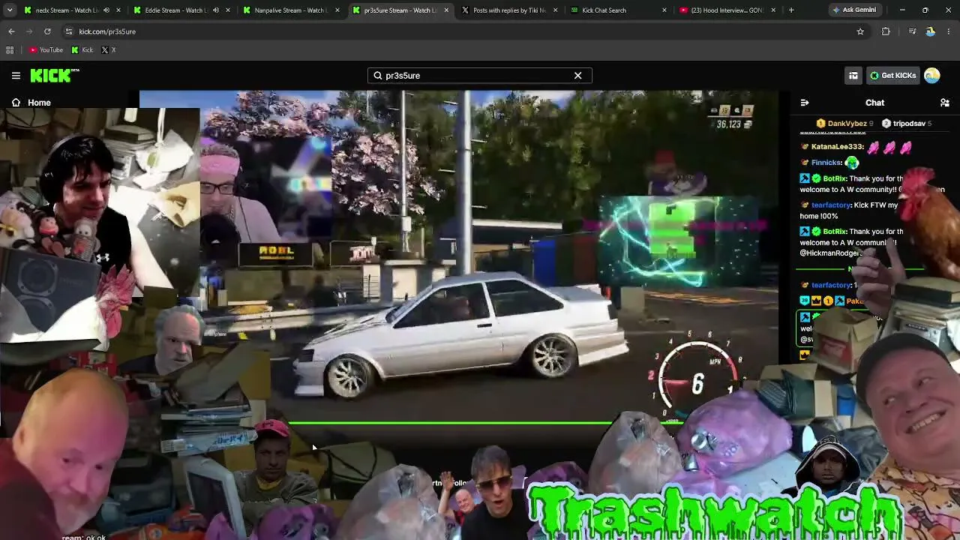Open the icon button left of Get KICKs
960x540 pixels.
point(853,75)
